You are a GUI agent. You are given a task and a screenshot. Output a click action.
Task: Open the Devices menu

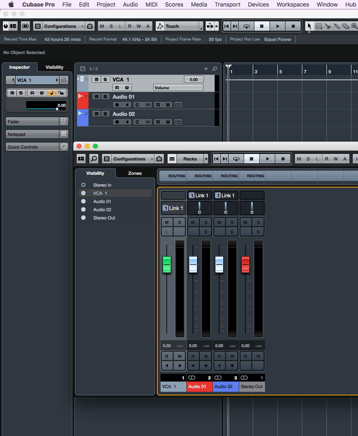click(x=258, y=5)
